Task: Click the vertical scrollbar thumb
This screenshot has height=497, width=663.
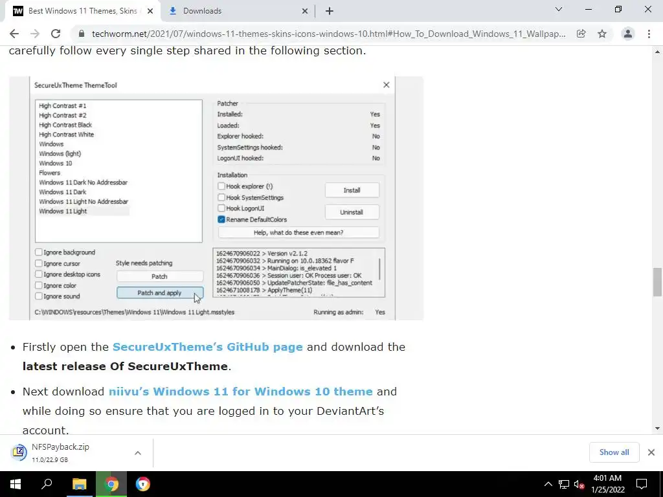Action: pos(657,282)
